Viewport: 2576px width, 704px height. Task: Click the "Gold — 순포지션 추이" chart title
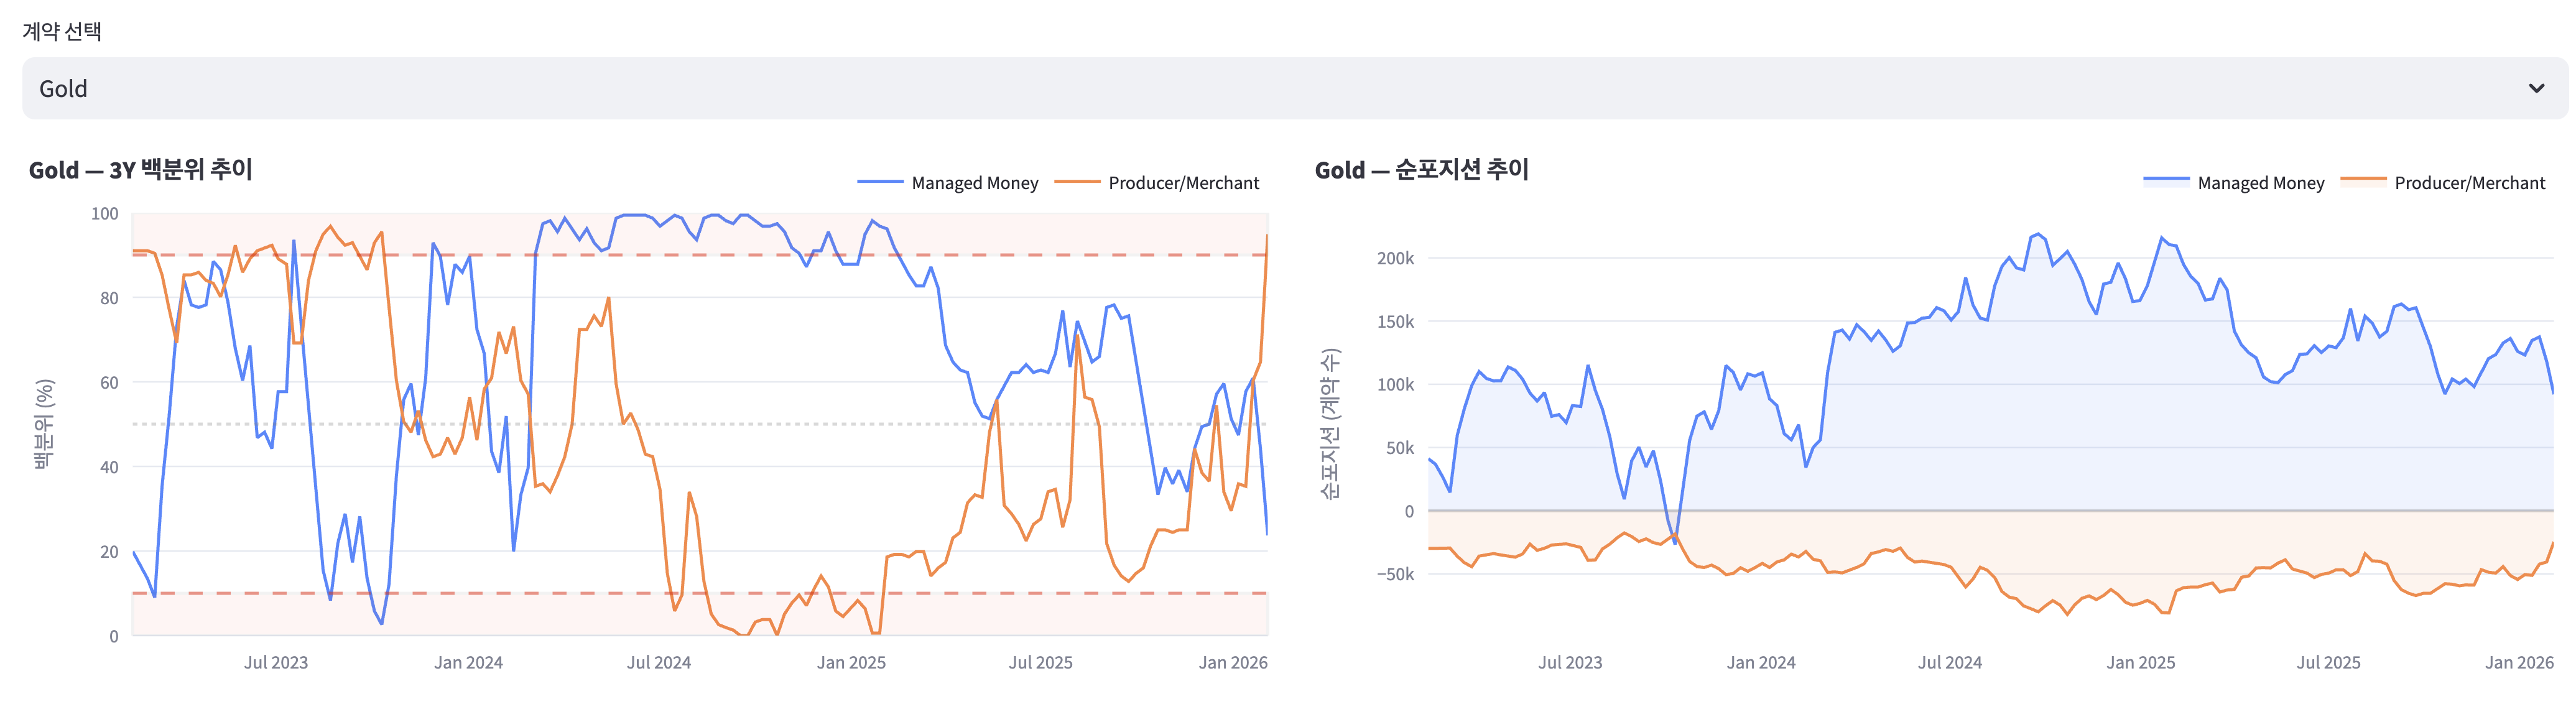(x=1421, y=170)
